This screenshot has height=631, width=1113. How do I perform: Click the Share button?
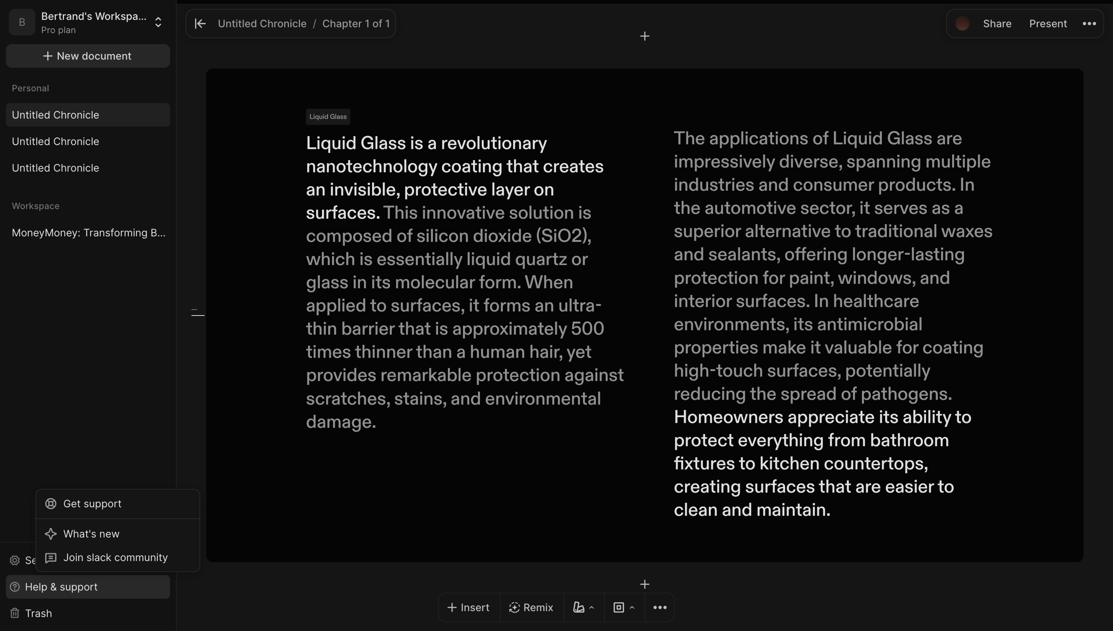coord(997,24)
